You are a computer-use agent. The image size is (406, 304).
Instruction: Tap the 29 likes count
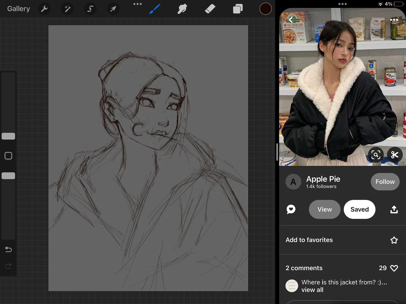click(x=383, y=268)
